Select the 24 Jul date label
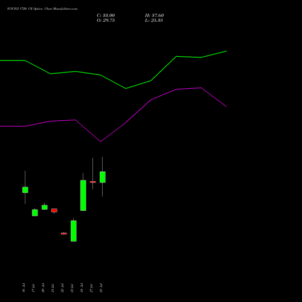 click(x=82, y=288)
